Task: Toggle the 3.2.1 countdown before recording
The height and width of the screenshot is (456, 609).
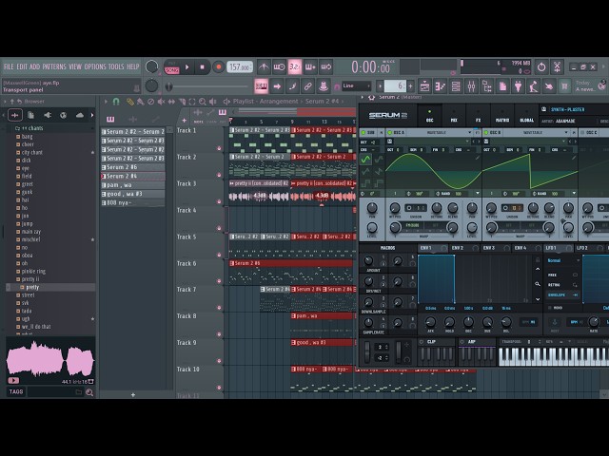Action: (x=295, y=67)
